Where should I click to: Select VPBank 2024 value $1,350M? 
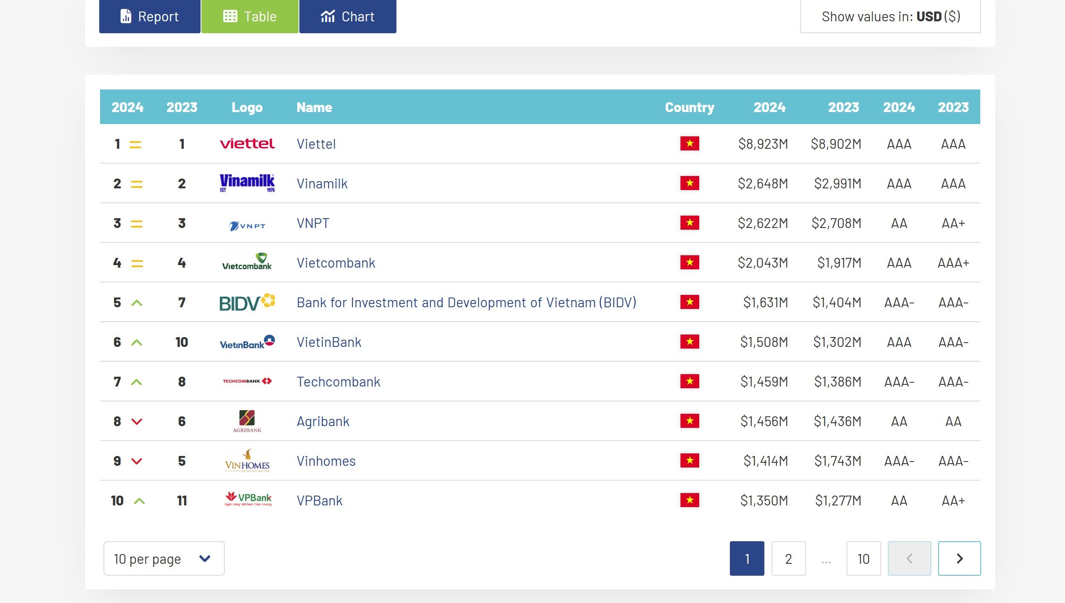pyautogui.click(x=764, y=501)
